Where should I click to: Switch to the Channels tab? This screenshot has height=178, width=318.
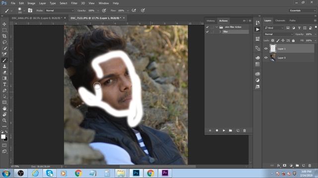(280, 21)
